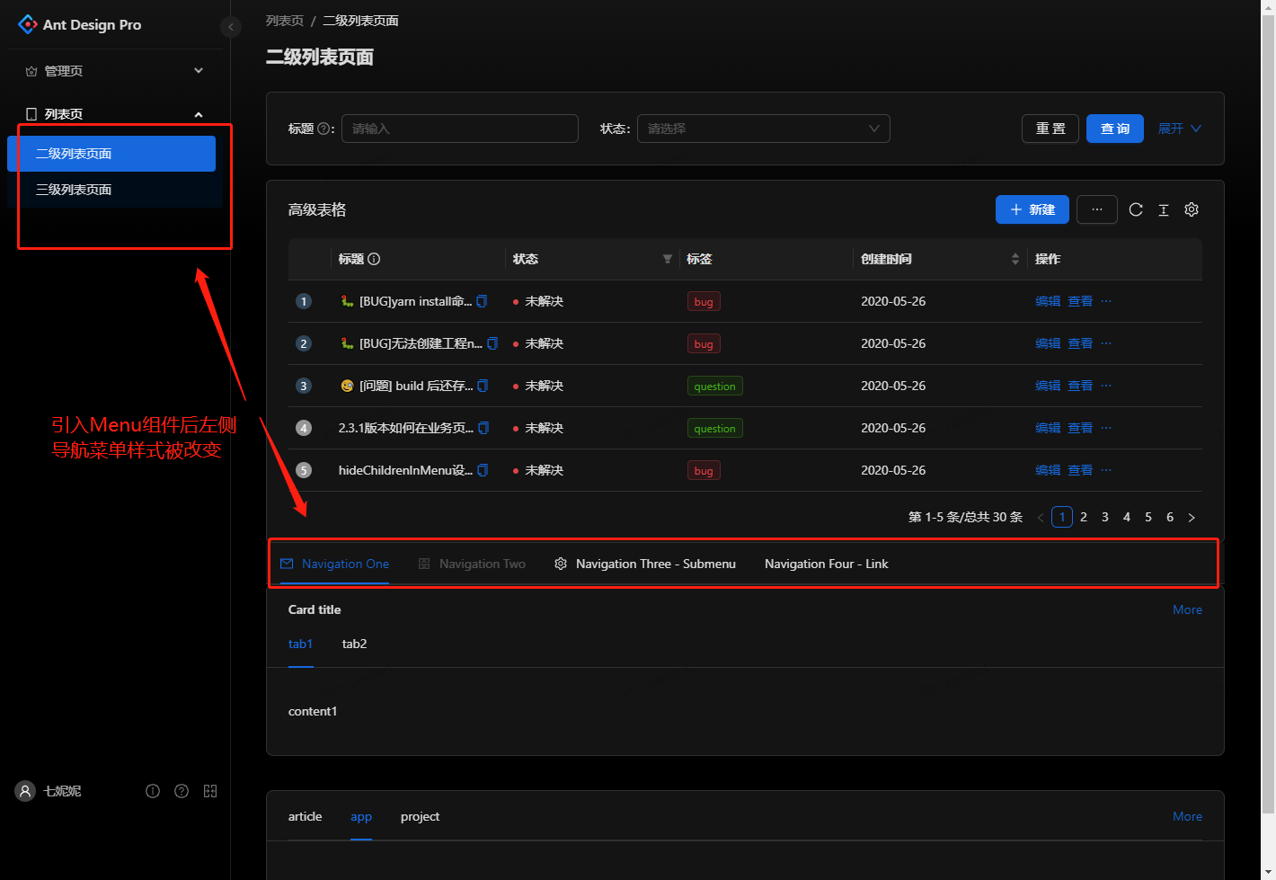
Task: Expand the 管理页 sidebar menu
Action: (198, 70)
